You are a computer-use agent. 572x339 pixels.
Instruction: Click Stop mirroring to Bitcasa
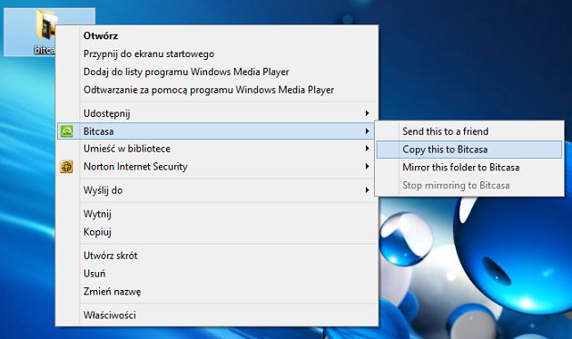(x=469, y=185)
